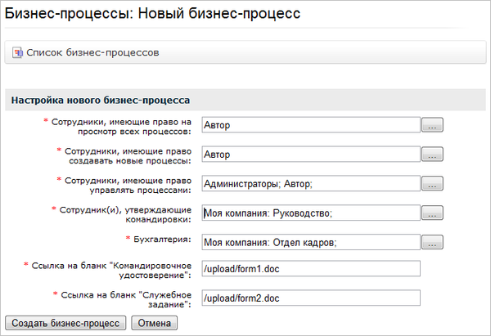
Task: Open the picker for employees creating new processes
Action: (431, 155)
